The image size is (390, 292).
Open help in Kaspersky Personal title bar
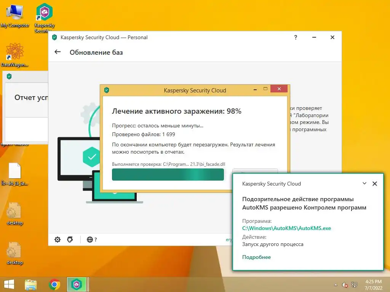point(296,37)
